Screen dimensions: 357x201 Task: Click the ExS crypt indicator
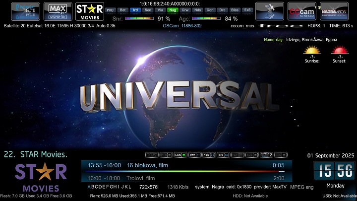247,10
